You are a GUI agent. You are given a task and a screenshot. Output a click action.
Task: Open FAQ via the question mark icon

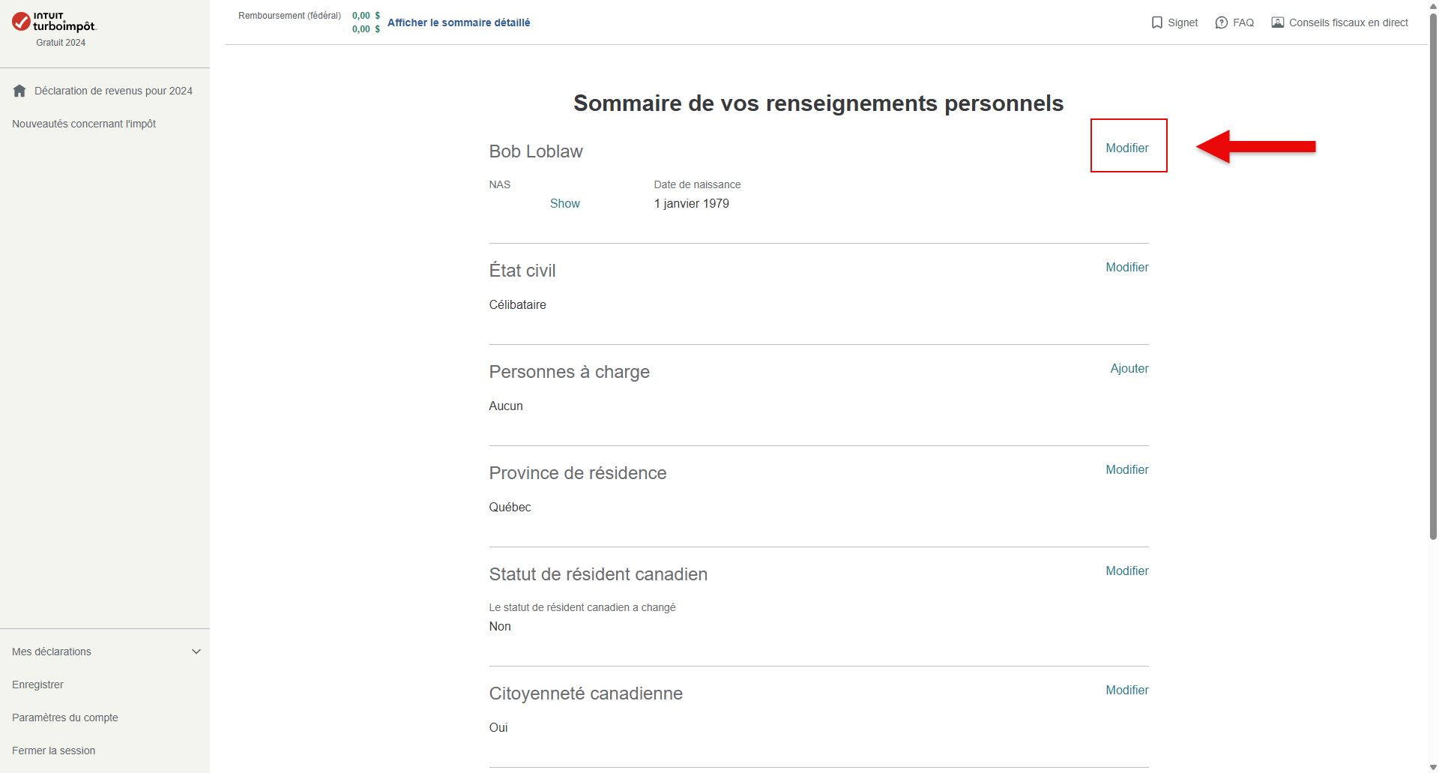(1222, 22)
